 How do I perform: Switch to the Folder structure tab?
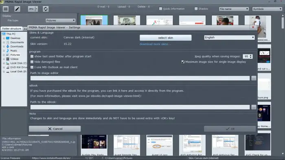tap(12, 29)
